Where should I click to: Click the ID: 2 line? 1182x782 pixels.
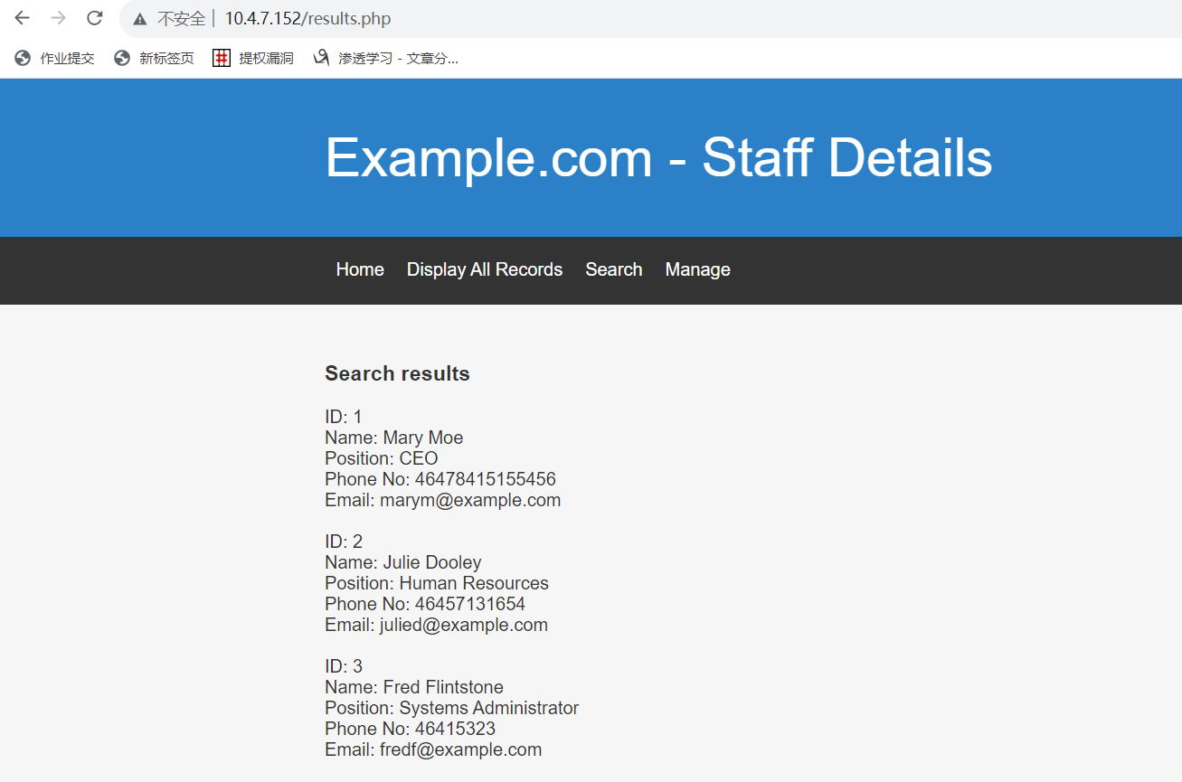tap(344, 542)
